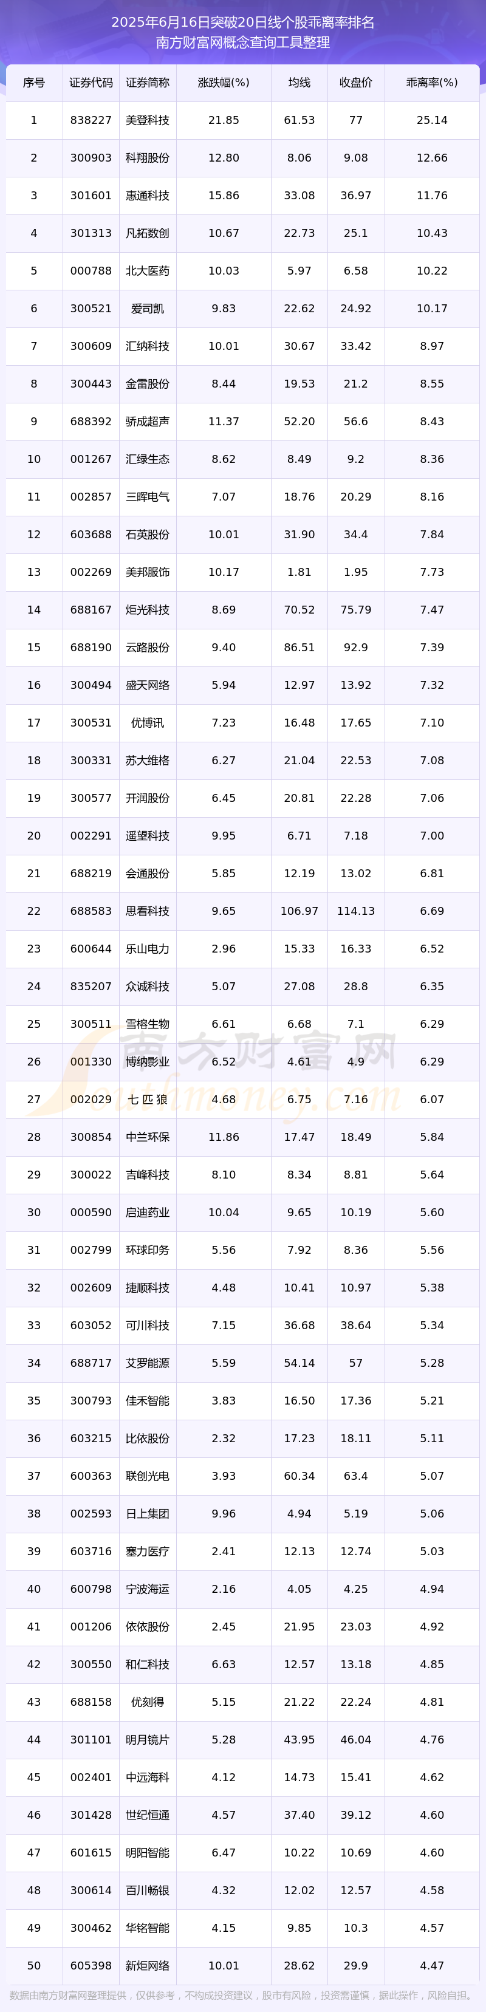Select stock code 300903
This screenshot has width=486, height=2012.
[x=91, y=158]
